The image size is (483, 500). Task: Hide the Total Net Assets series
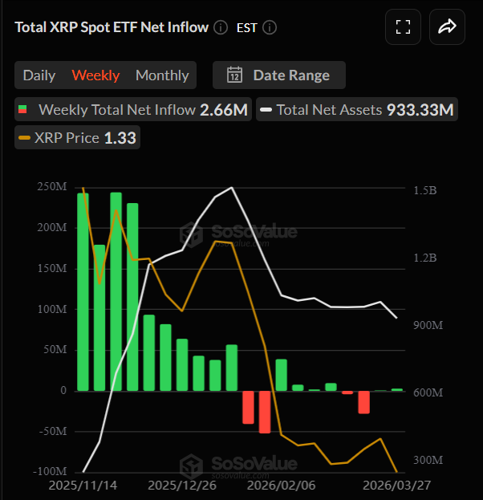point(329,109)
